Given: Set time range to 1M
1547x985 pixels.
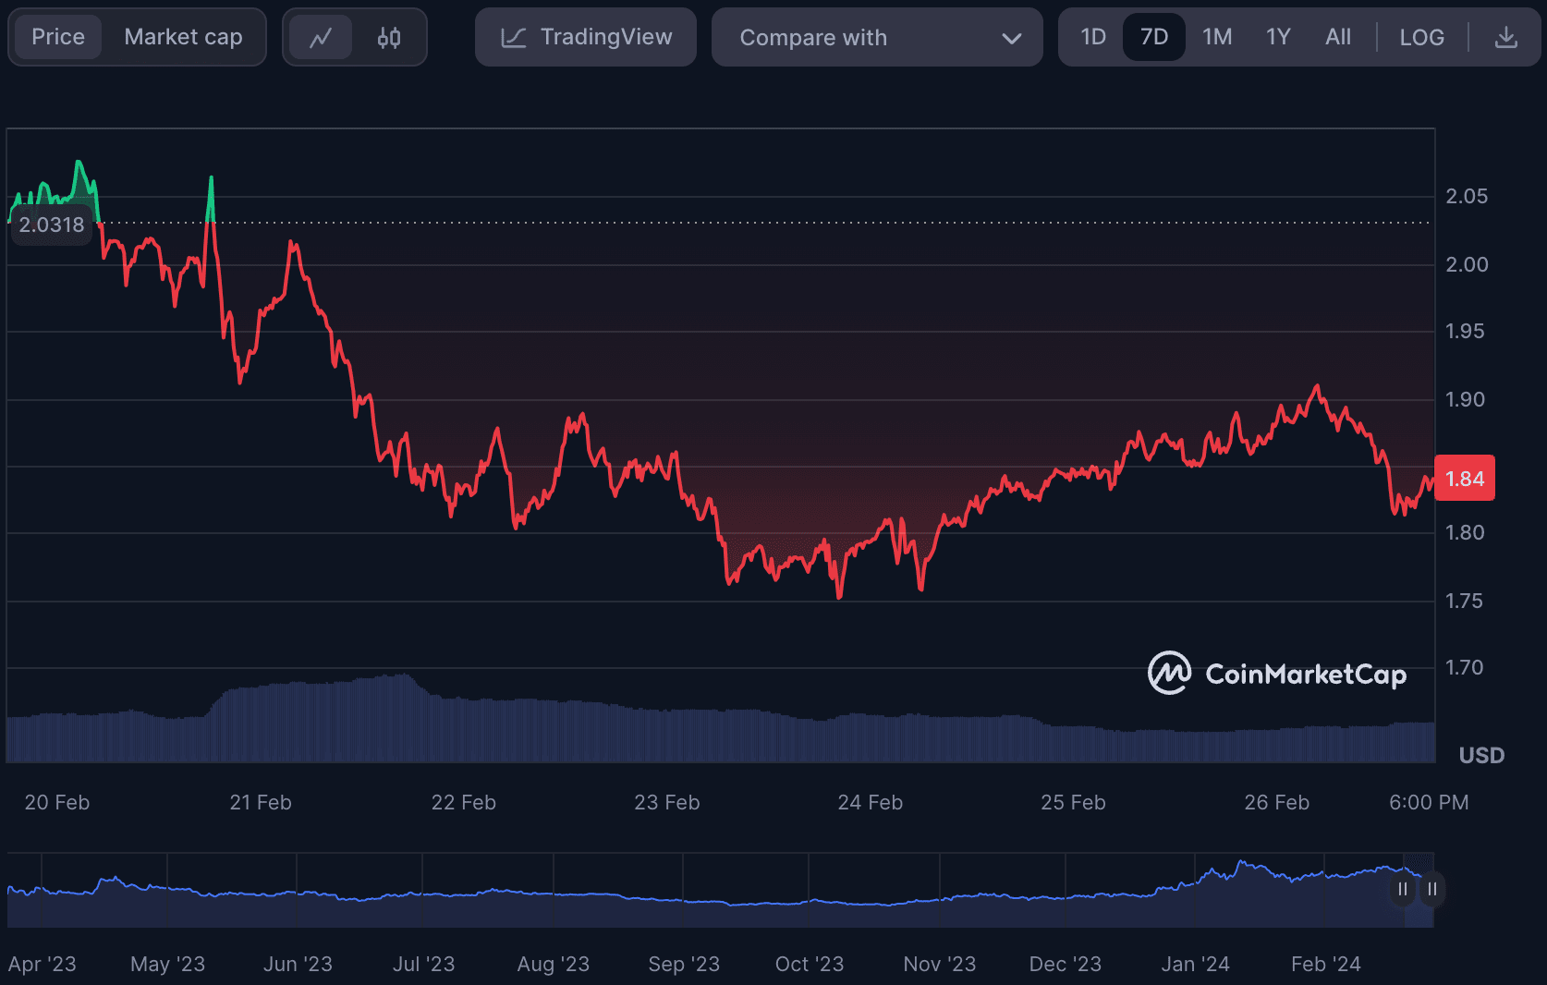Looking at the screenshot, I should pos(1217,37).
